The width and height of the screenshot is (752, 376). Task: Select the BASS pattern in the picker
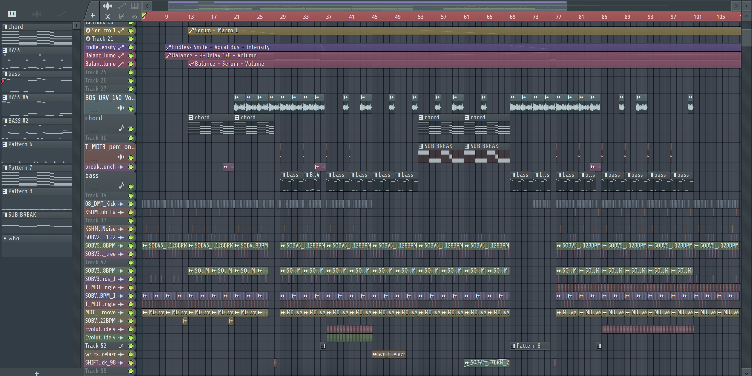tap(37, 58)
